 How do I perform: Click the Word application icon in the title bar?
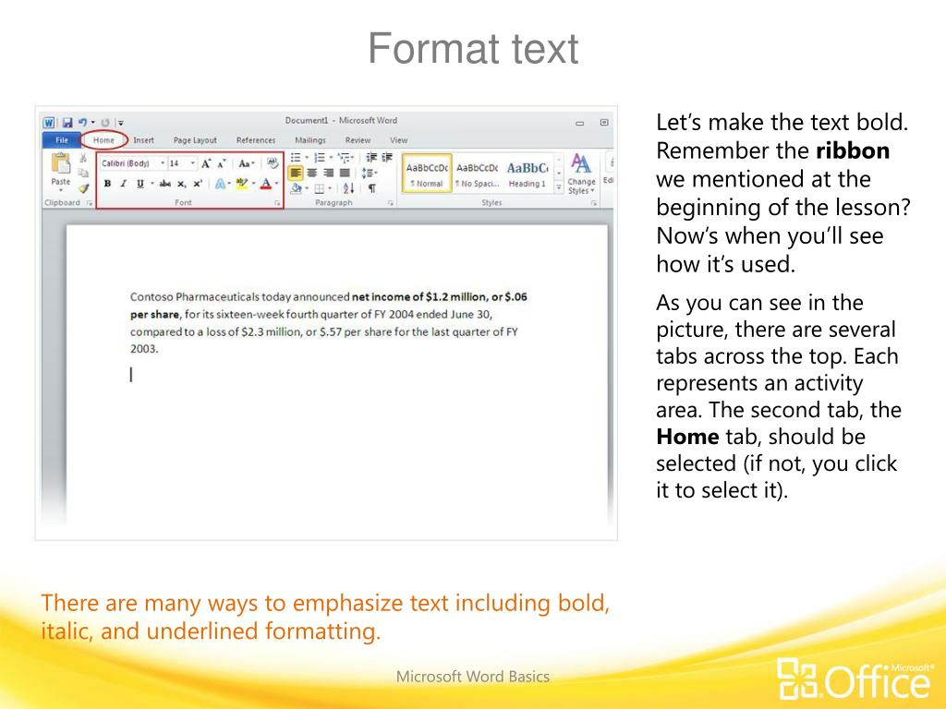(49, 123)
